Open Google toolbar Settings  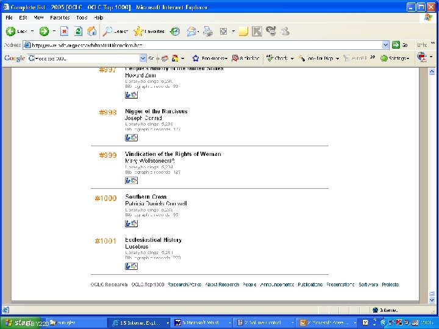(x=395, y=58)
